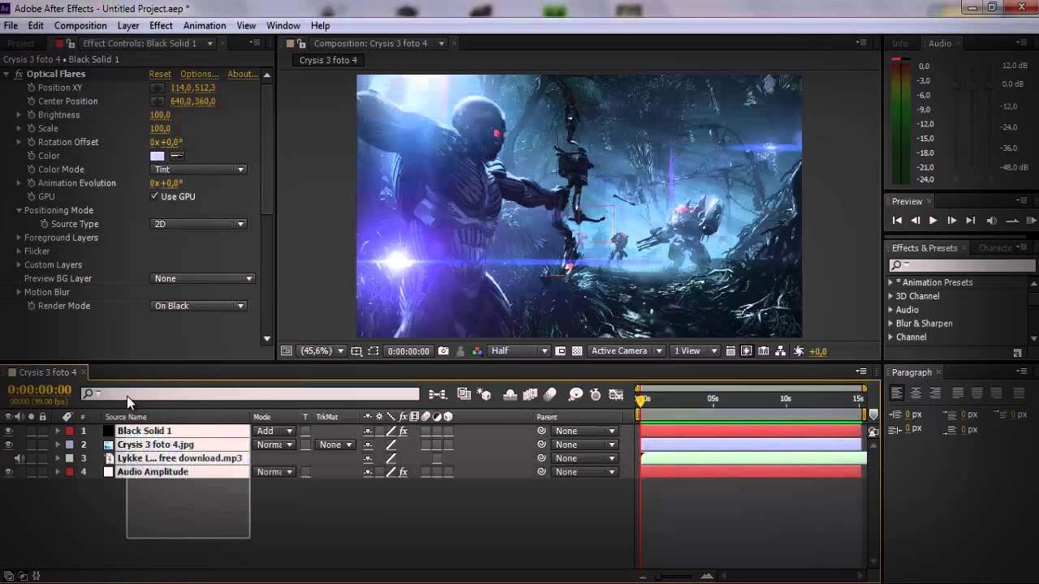Toggle Optical Flares effect fx switch
Viewport: 1039px width, 584px height.
[x=19, y=74]
